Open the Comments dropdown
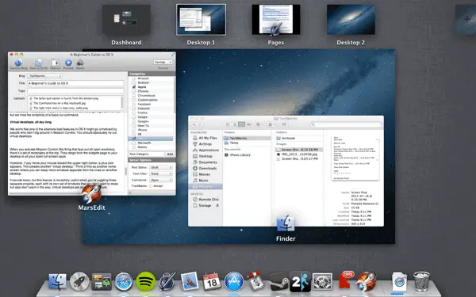The image size is (476, 297). (x=161, y=180)
